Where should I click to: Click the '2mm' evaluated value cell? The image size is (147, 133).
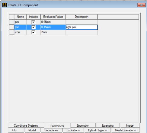tap(53, 32)
